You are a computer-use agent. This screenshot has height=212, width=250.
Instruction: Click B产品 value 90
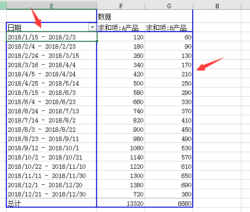pos(169,46)
